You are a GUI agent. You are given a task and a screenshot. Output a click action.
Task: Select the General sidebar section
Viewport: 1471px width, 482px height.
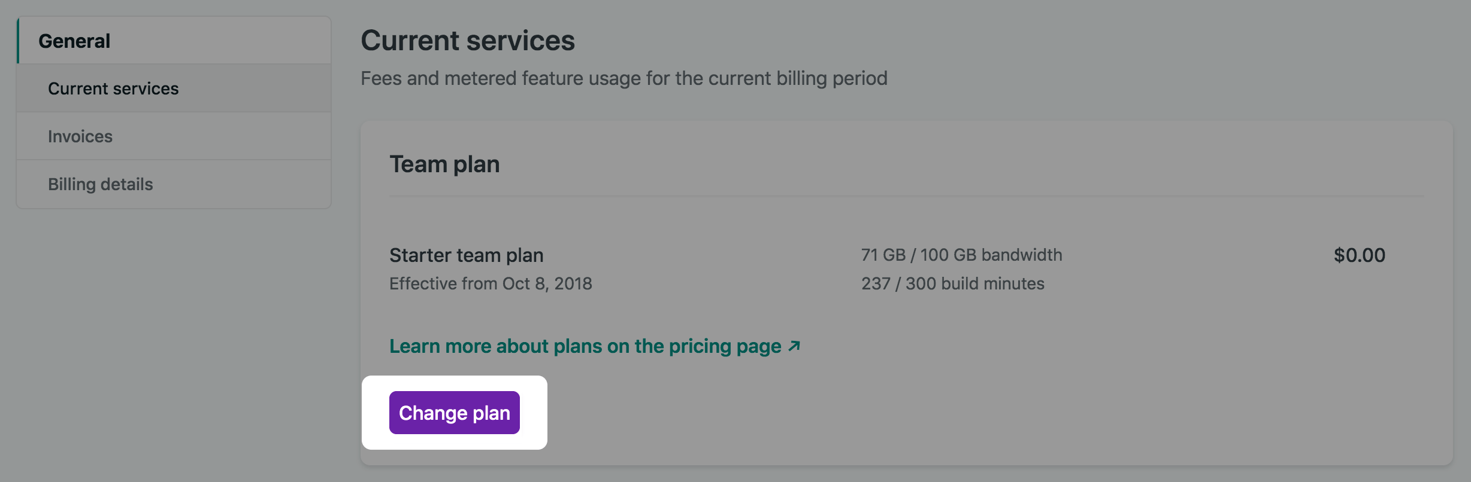(x=74, y=41)
